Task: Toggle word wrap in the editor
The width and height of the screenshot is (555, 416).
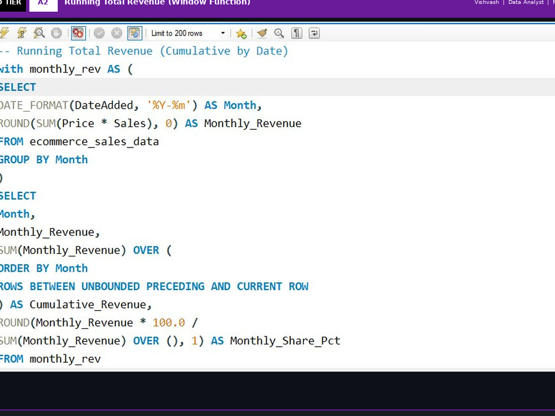Action: [x=314, y=33]
